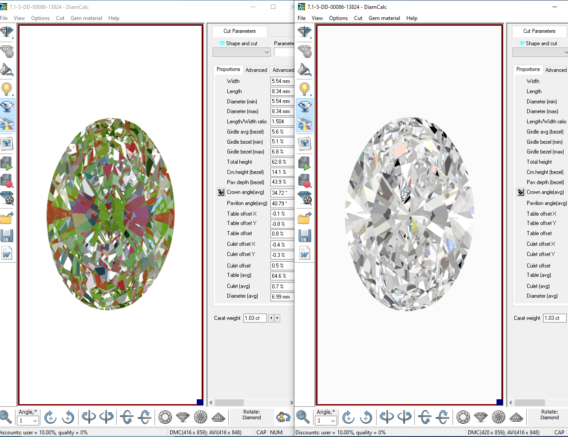Viewport: 568px width, 437px height.
Task: Click the magnifier zoom tool in left window
Action: coord(5,417)
